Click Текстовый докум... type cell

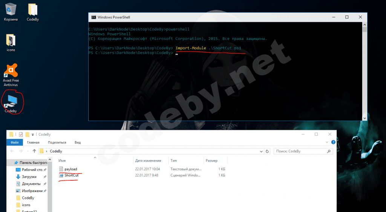click(x=186, y=169)
